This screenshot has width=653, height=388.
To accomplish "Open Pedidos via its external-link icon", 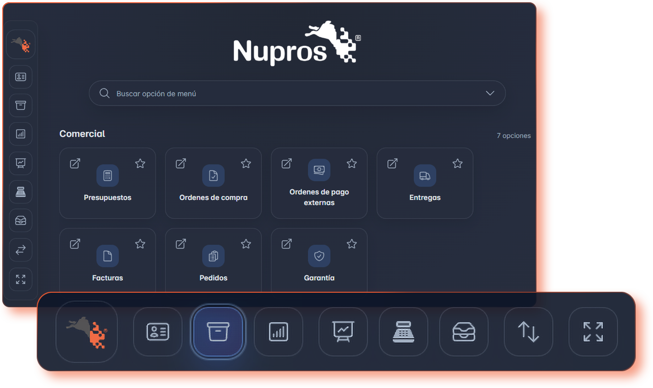I will click(181, 244).
